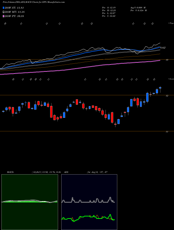This screenshot has height=230, width=174.
Task: Click the 'Avg V: 0.098 M' value
Action: (x=138, y=7)
